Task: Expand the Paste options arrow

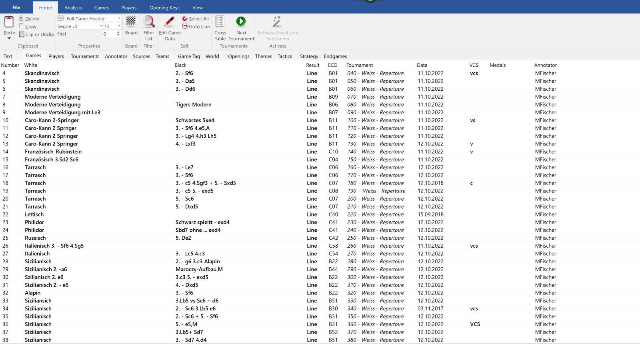Action: [x=9, y=38]
